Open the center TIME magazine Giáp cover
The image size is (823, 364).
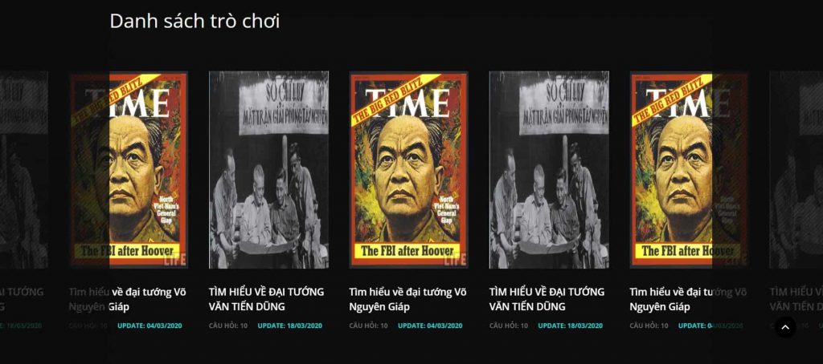pos(408,170)
